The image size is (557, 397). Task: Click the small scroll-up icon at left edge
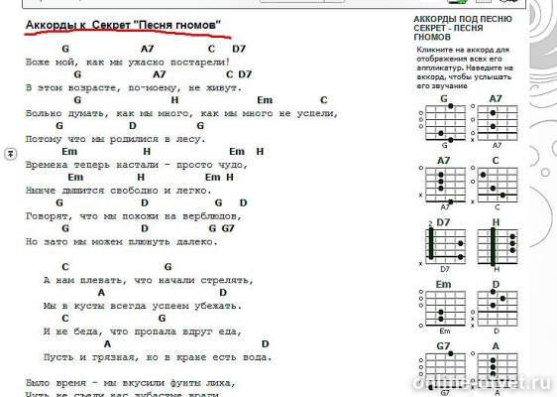(x=10, y=154)
